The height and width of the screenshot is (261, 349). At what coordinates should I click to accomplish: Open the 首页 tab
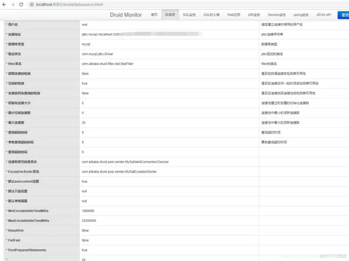tap(154, 15)
